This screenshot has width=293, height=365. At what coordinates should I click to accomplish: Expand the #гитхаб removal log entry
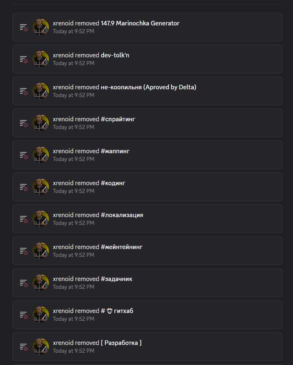148,315
